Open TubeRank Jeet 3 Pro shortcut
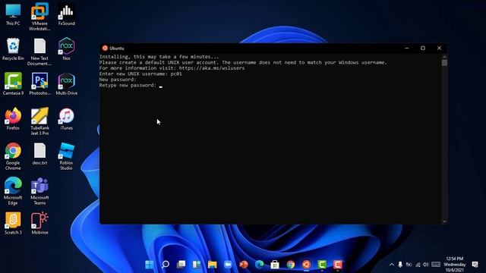The image size is (486, 273). pos(39,121)
